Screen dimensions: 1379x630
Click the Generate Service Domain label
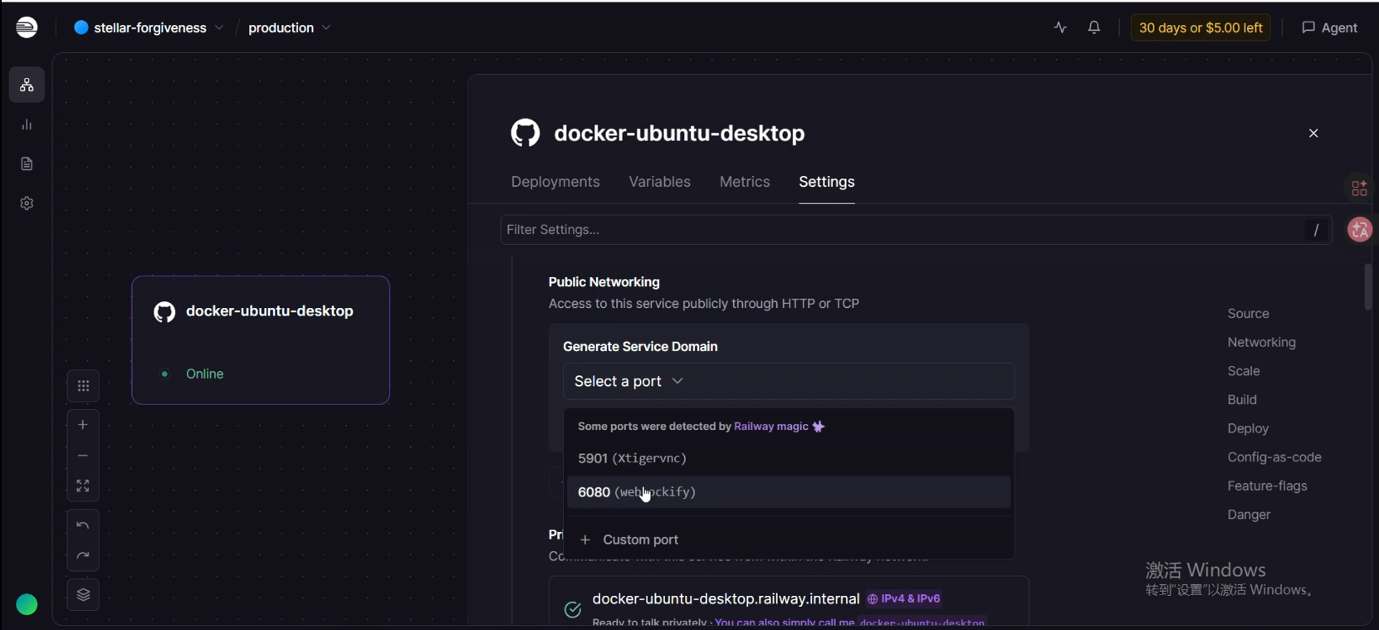[640, 346]
